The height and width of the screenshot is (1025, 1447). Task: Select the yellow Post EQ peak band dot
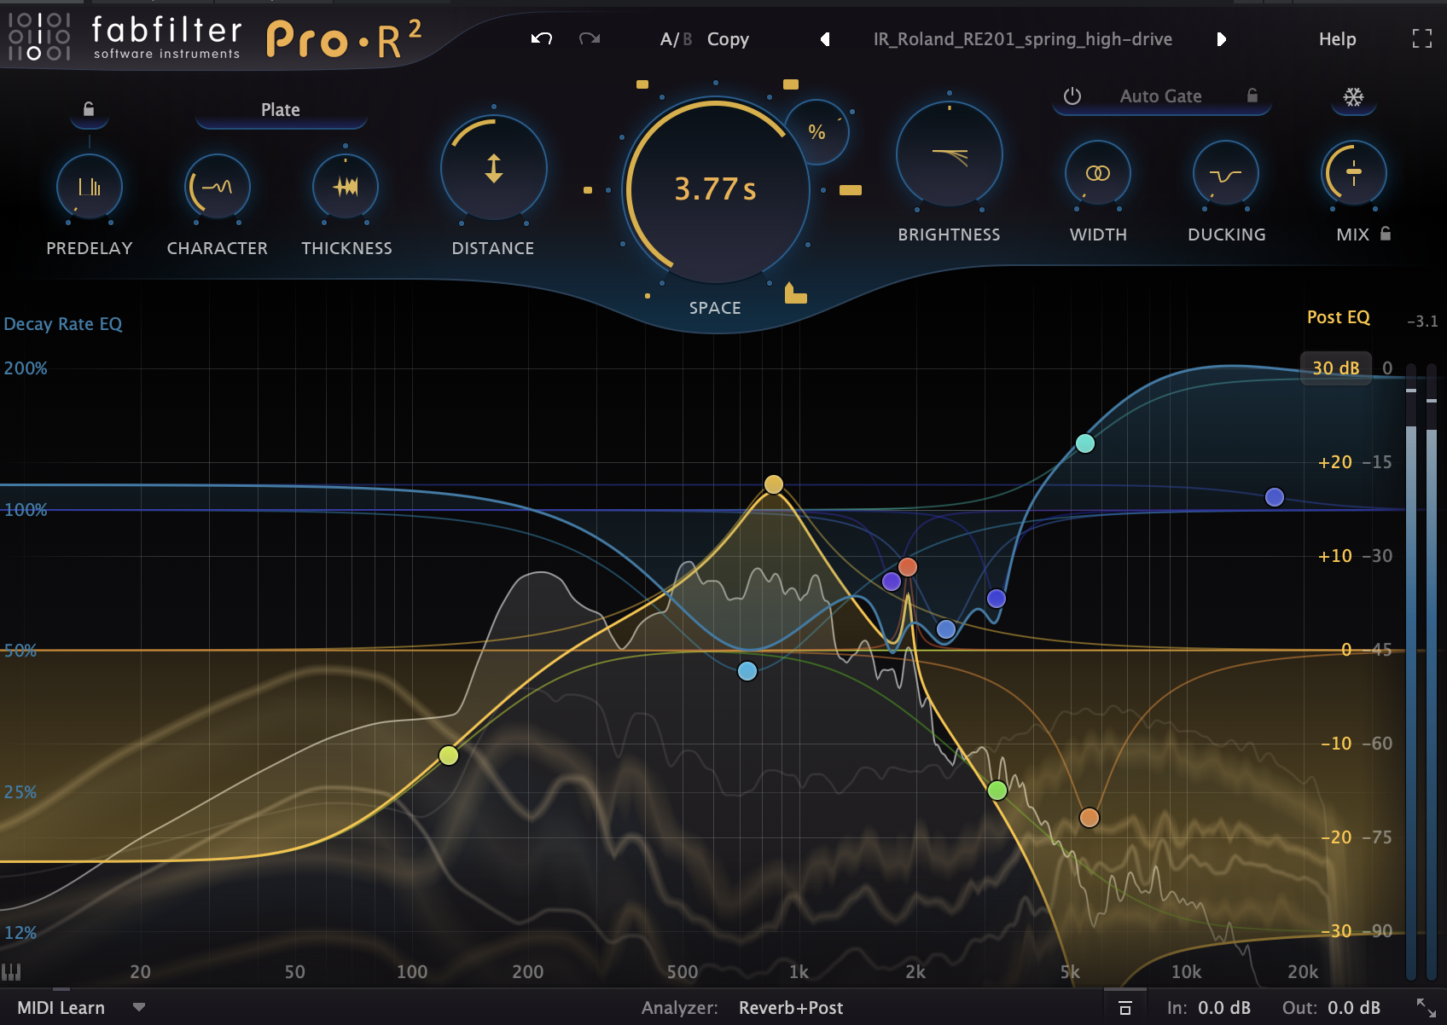tap(774, 484)
